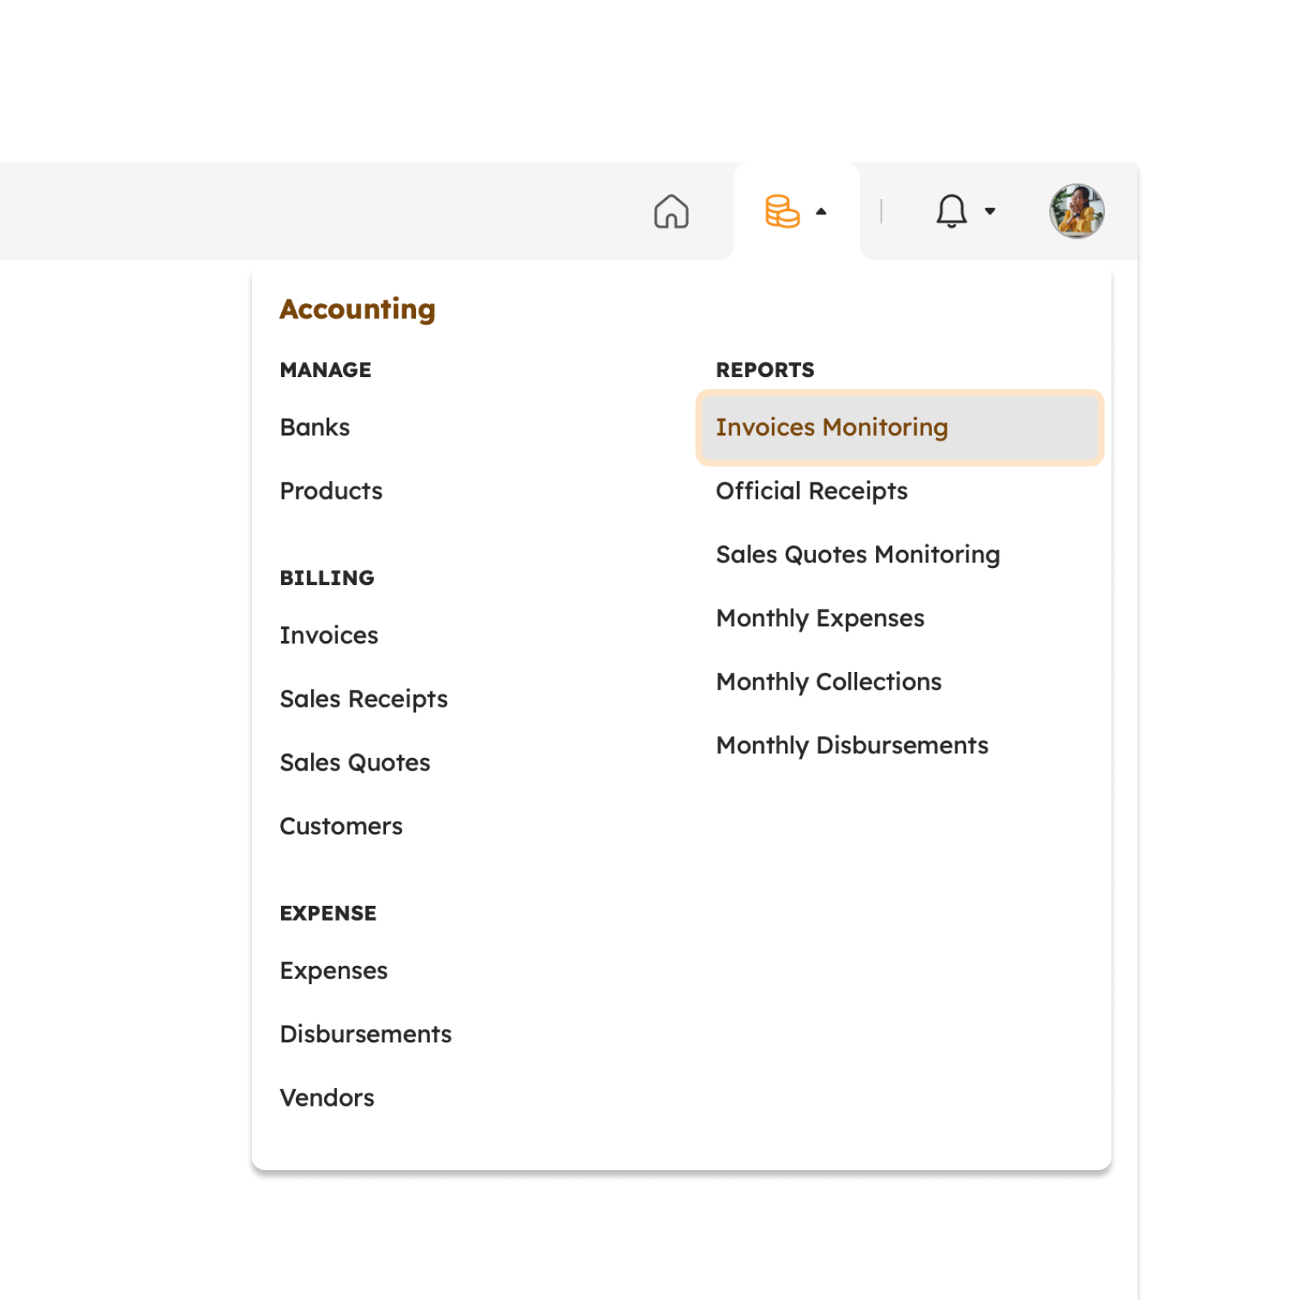Open the notifications bell icon
Screen dimensions: 1300x1300
pos(951,211)
